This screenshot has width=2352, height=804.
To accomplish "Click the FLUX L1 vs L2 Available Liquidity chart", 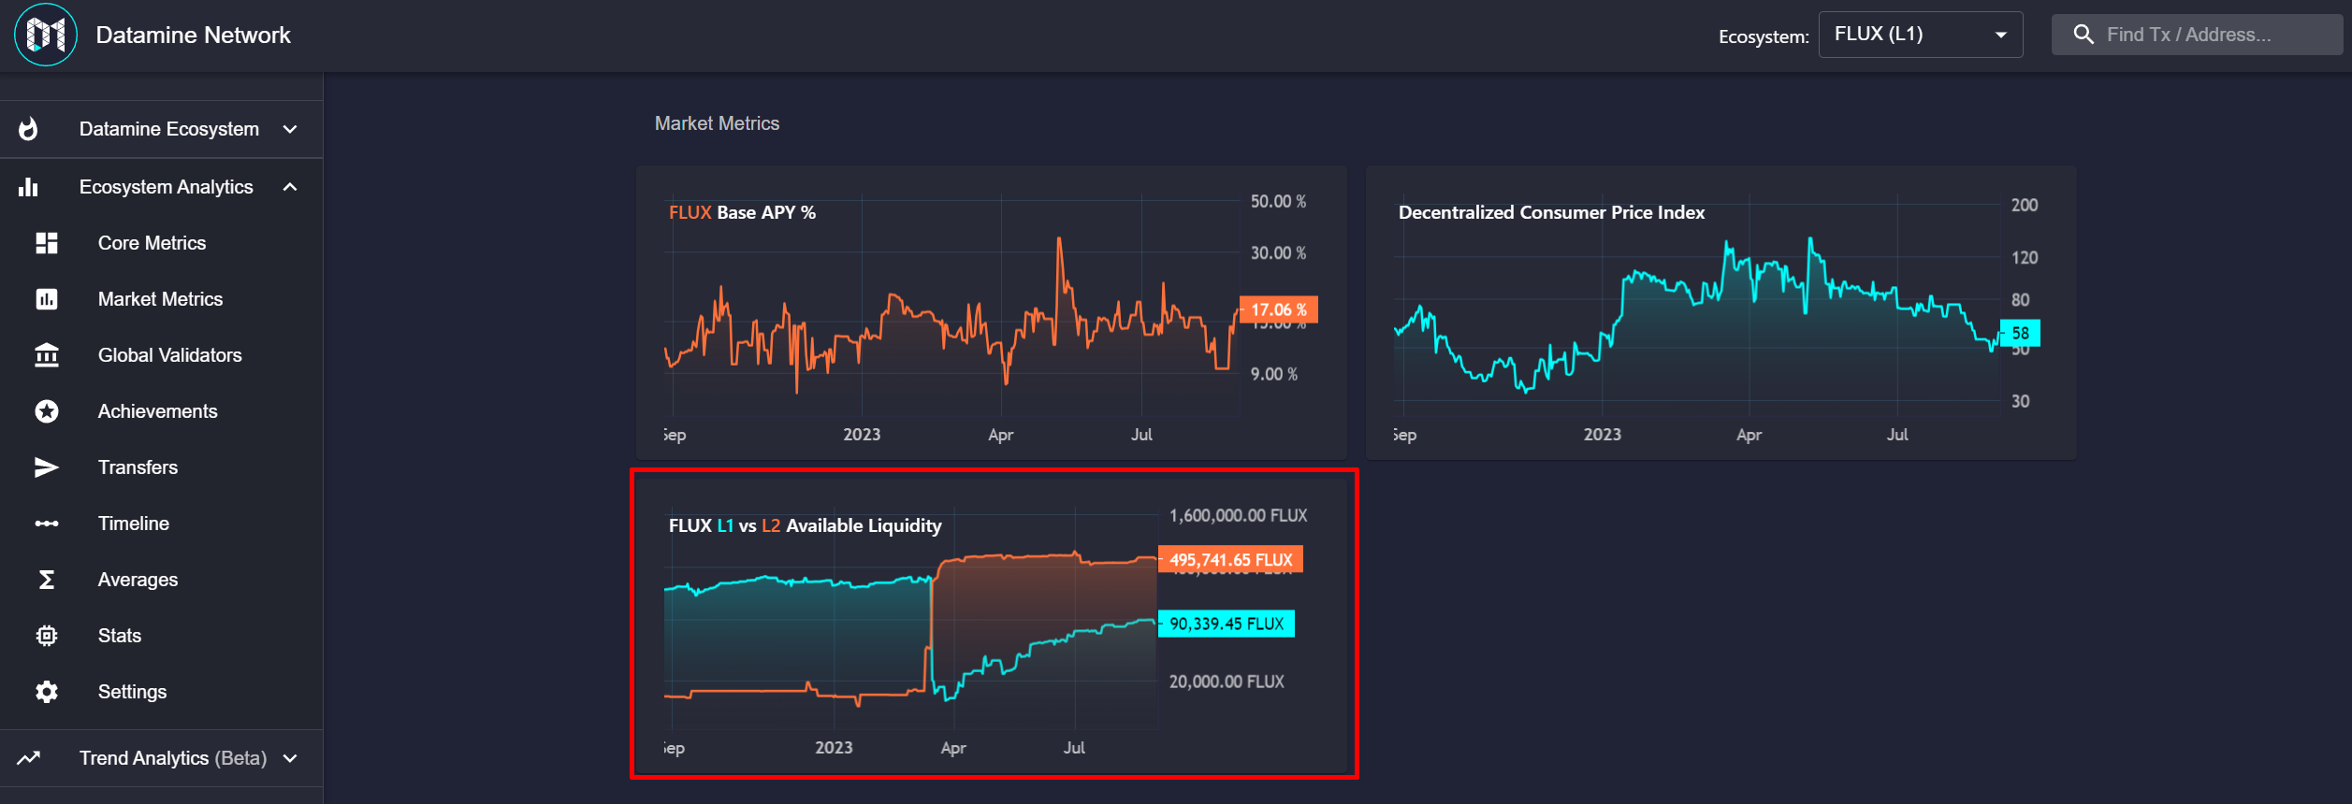I will 992,624.
